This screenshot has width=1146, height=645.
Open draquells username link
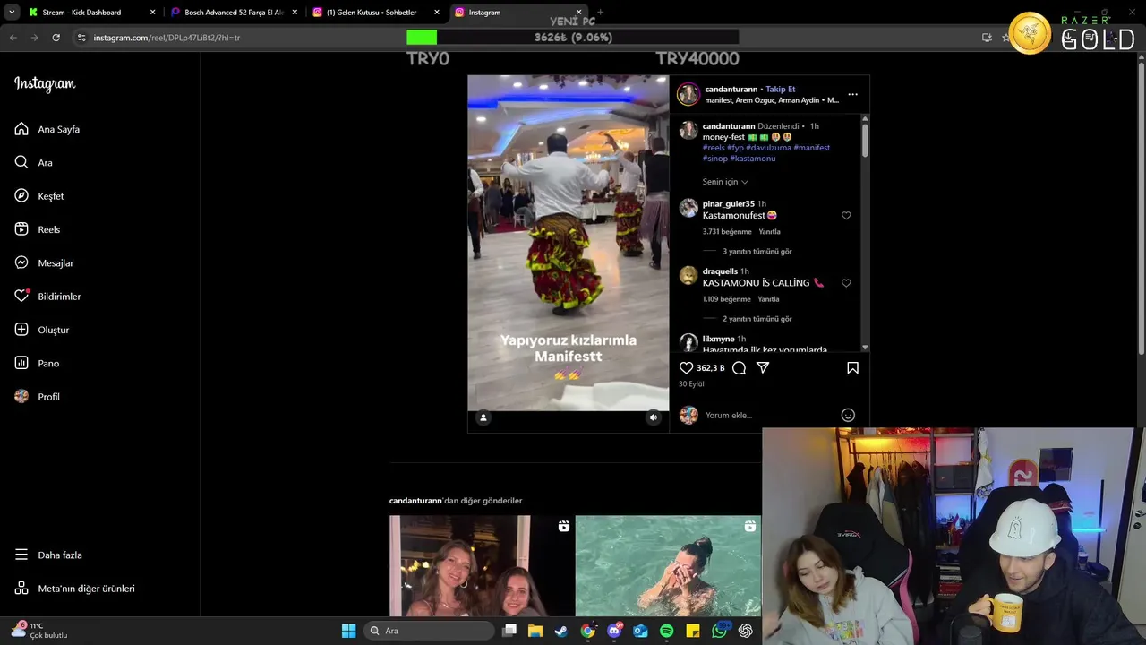tap(720, 271)
